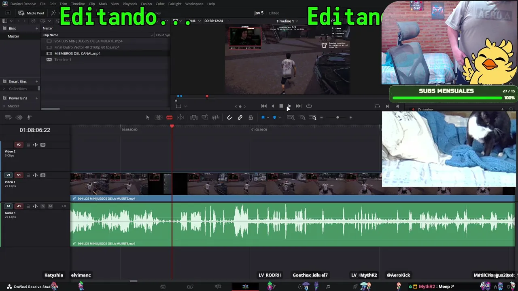Click the Overwrite Clip edit icon
This screenshot has height=291, width=518.
click(205, 118)
